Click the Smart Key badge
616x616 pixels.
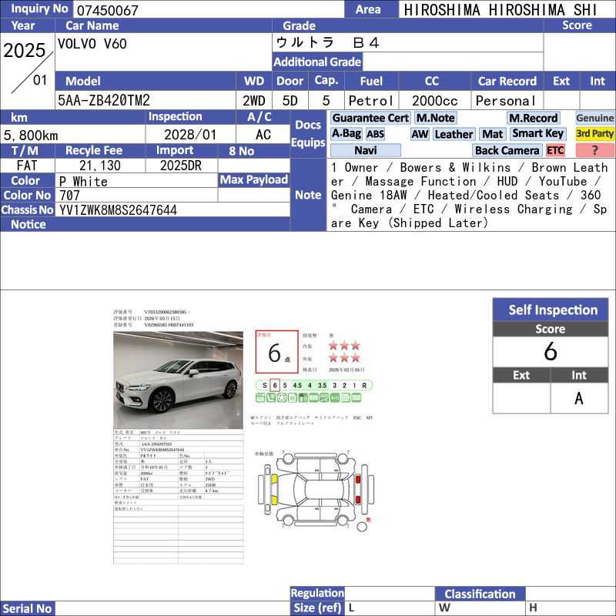click(x=537, y=133)
